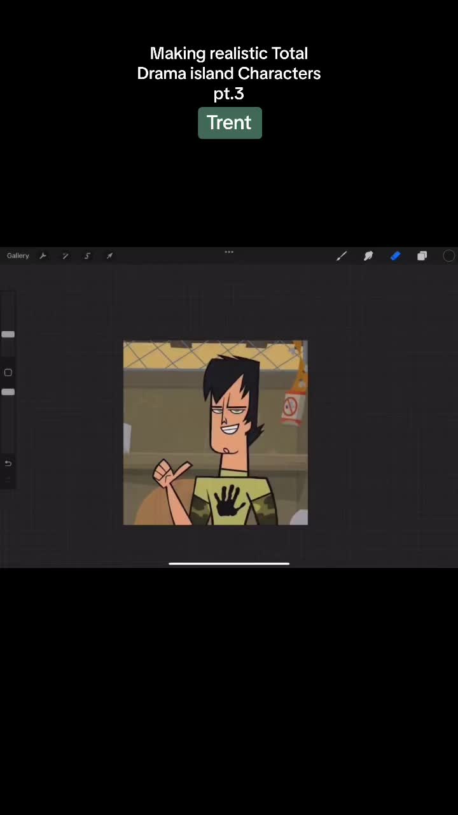Click the three-dot handle above the toolbar
458x815 pixels.
(x=229, y=252)
